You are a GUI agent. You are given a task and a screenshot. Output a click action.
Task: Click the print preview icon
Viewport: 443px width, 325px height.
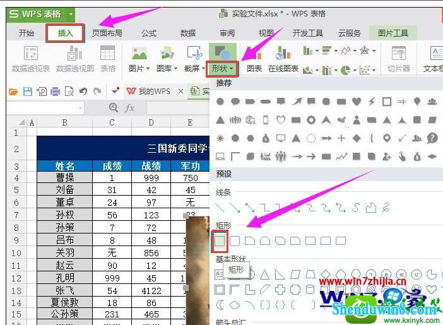tap(69, 92)
